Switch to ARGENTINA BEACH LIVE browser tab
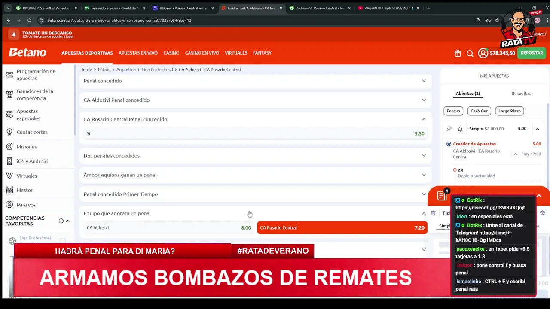Screen dimensions: 550x309 (389, 8)
